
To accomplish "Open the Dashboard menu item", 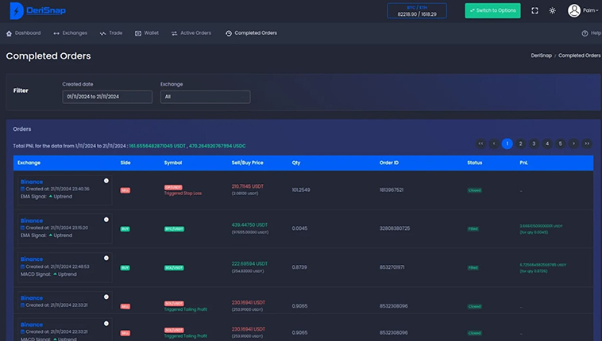I will pyautogui.click(x=23, y=33).
